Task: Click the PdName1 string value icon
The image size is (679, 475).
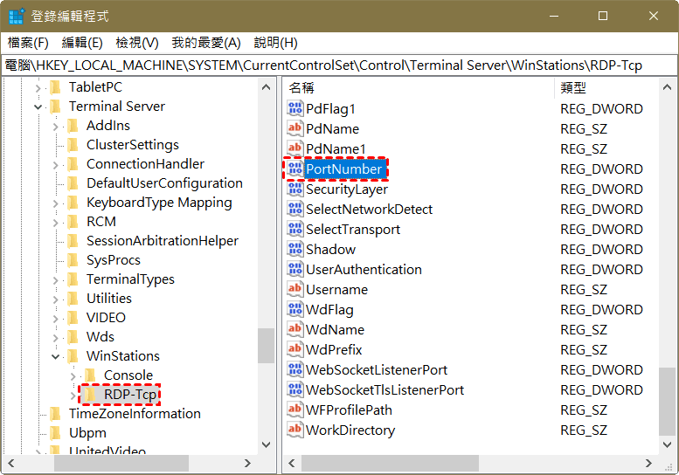Action: tap(294, 148)
